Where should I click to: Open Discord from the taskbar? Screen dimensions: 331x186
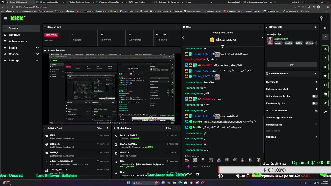click(x=197, y=183)
